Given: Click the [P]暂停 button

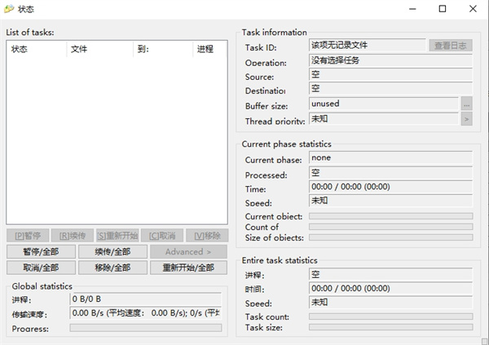Looking at the screenshot, I should (x=28, y=236).
